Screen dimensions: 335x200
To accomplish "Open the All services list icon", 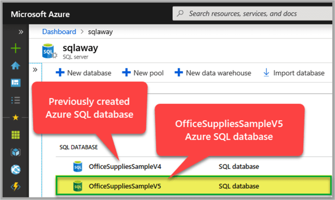I will point(16,100).
